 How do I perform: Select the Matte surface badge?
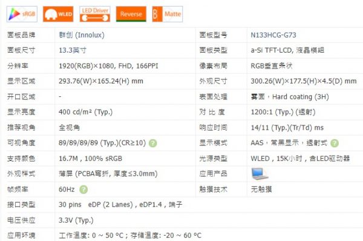168,14
